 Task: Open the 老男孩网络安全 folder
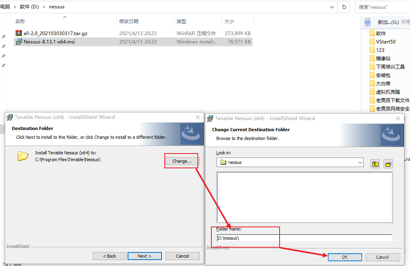tap(392, 108)
